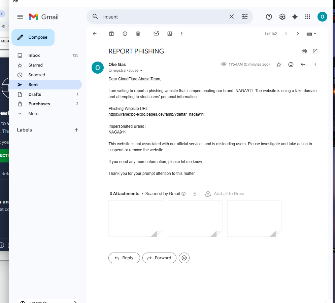This screenshot has width=335, height=303.
Task: Go to the newer conversation arrow
Action: coord(286,34)
